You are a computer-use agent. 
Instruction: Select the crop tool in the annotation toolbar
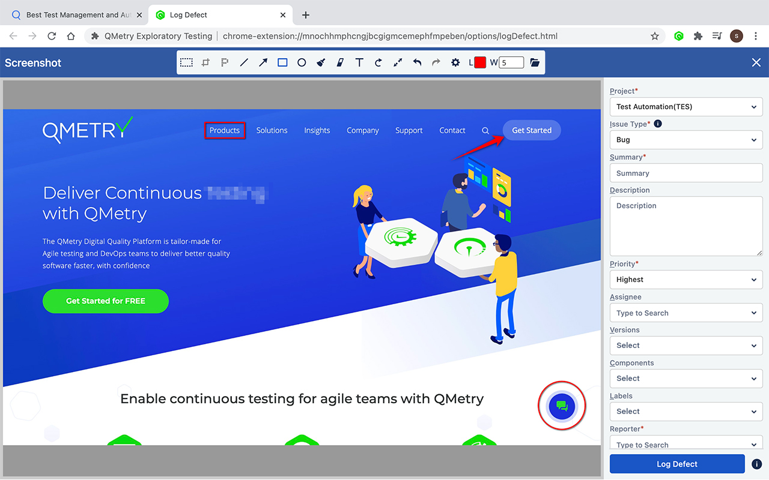pyautogui.click(x=205, y=62)
